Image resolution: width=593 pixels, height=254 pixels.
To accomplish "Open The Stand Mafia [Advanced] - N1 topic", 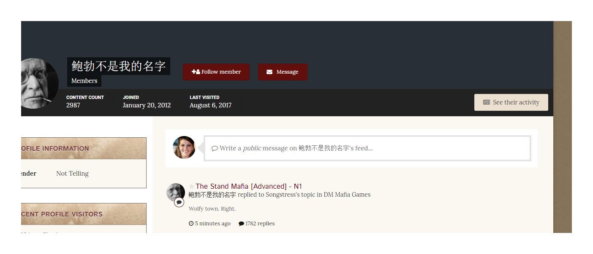I will click(x=249, y=186).
